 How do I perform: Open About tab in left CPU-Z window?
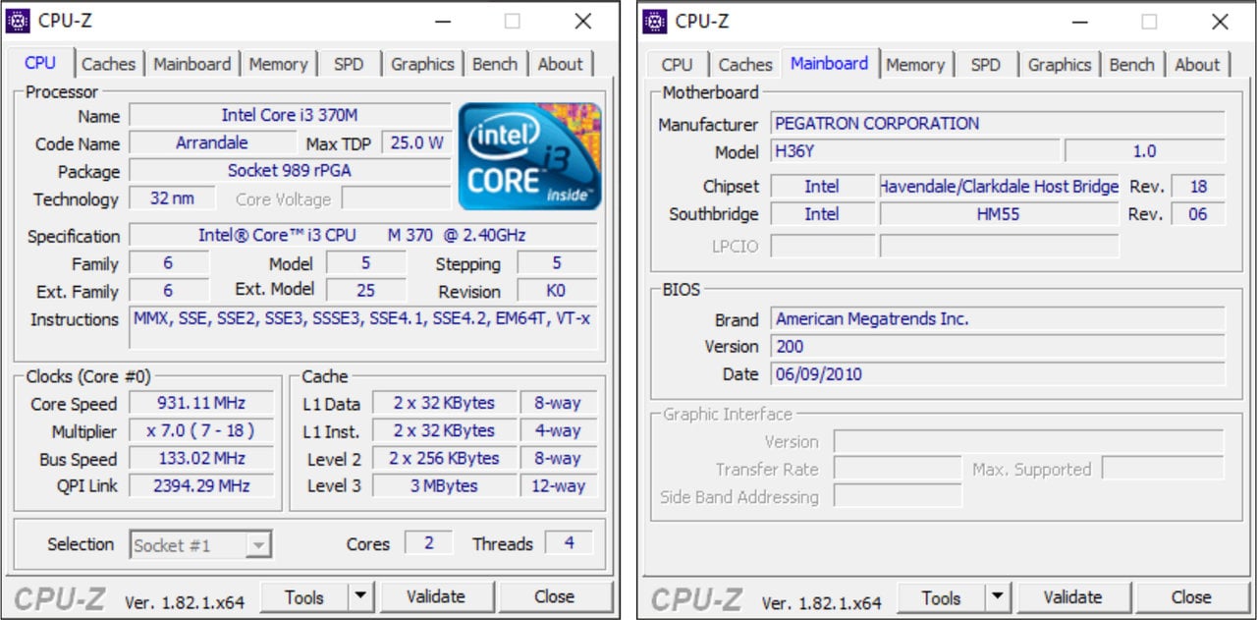coord(561,64)
